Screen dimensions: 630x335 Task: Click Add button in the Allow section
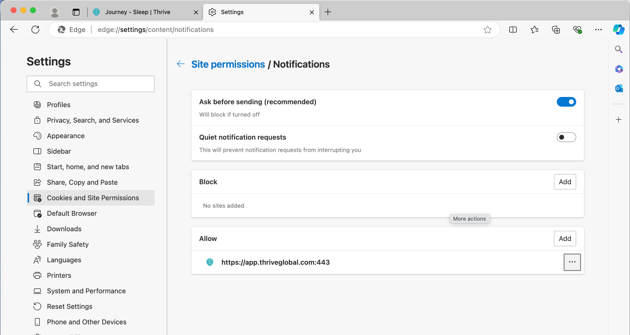565,239
